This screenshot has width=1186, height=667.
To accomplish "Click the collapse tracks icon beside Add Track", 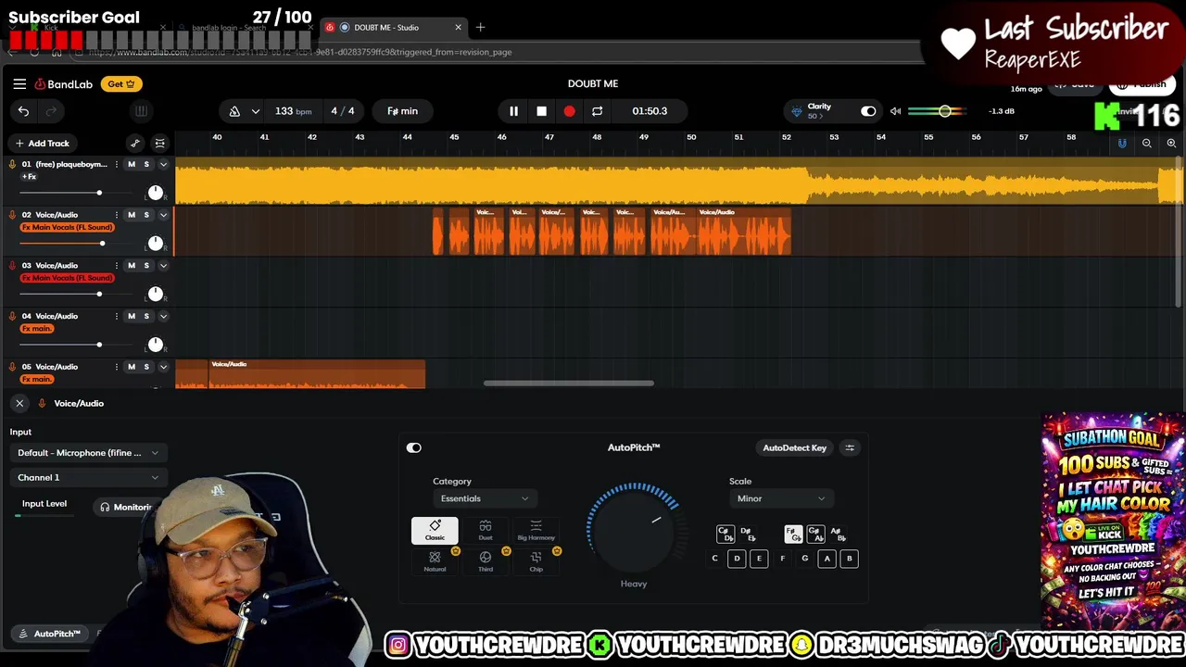I will tap(159, 144).
